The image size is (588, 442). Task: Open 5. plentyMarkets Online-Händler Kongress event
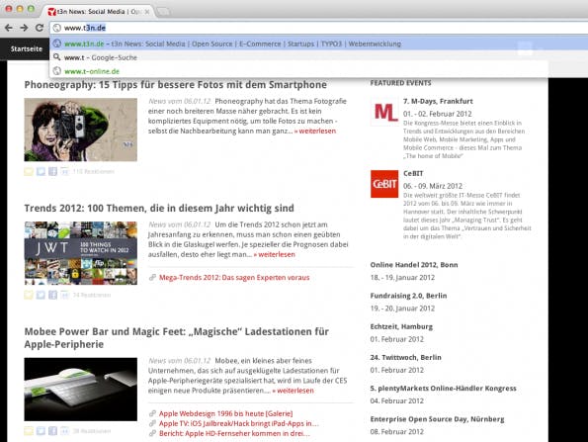(444, 389)
